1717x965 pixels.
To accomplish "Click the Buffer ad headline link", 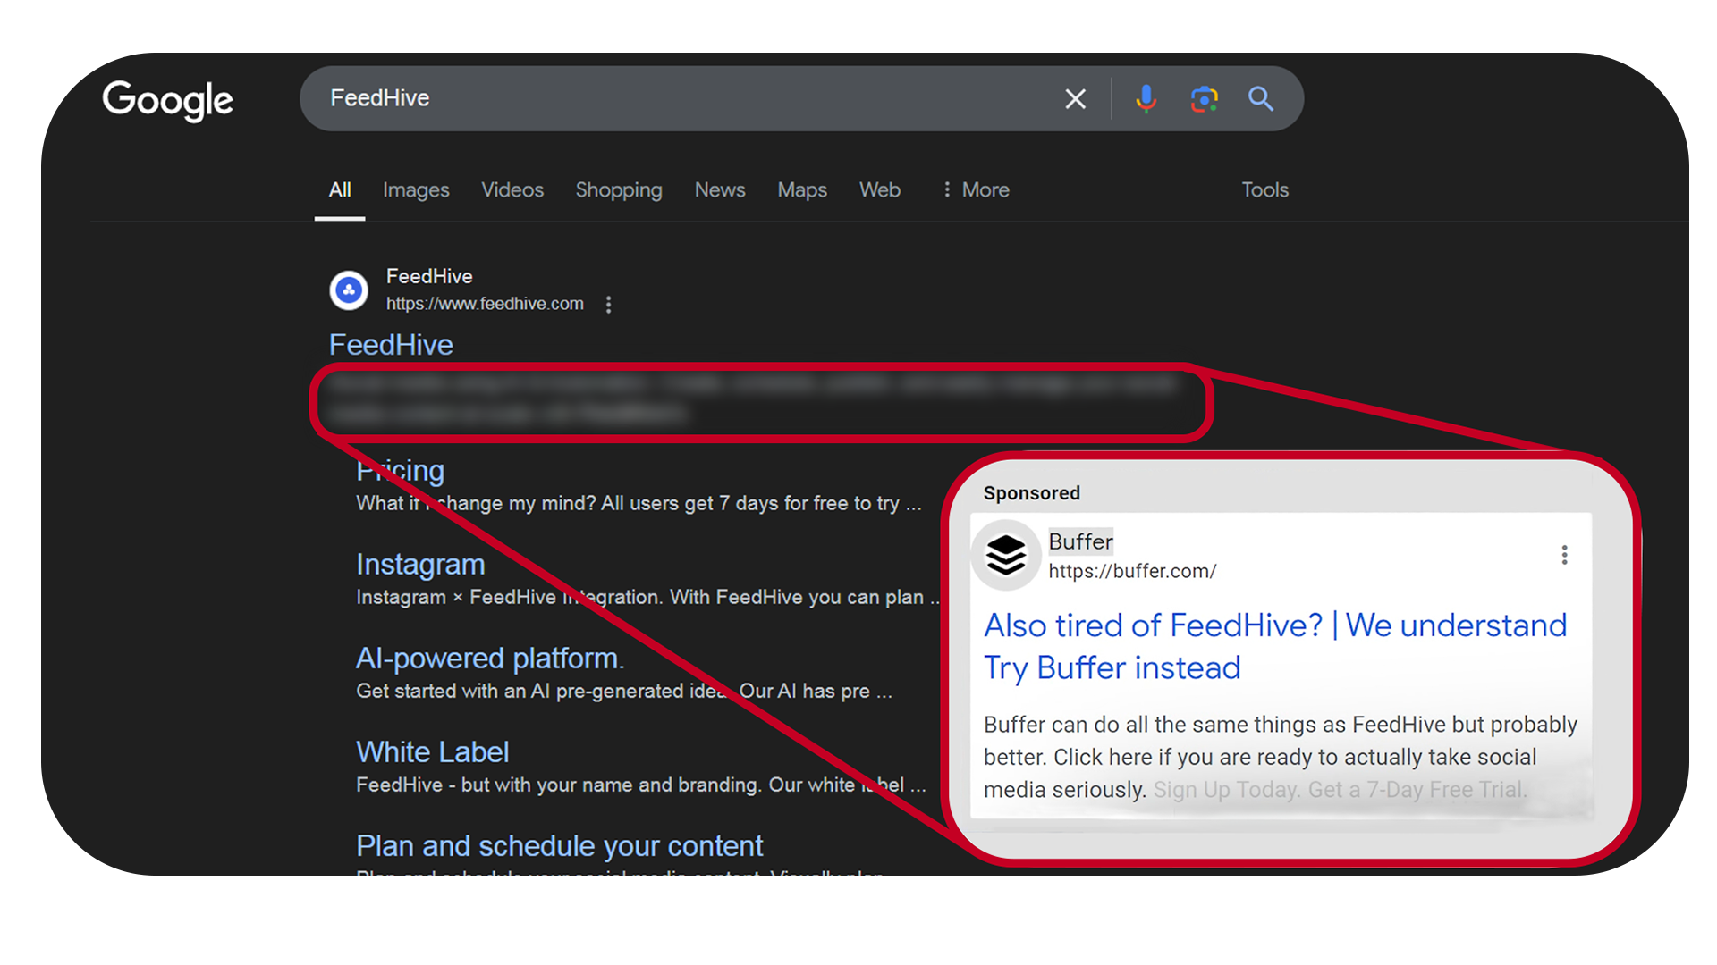I will point(1275,647).
